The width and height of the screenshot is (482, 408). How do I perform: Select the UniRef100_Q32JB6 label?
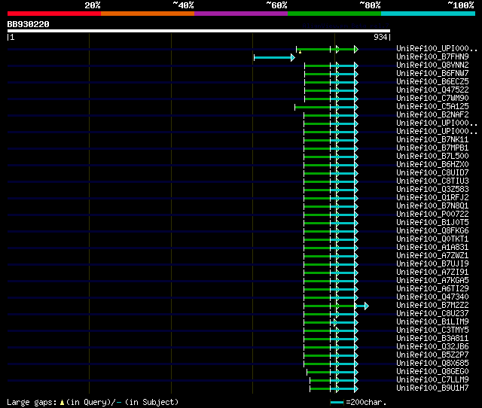coord(432,347)
